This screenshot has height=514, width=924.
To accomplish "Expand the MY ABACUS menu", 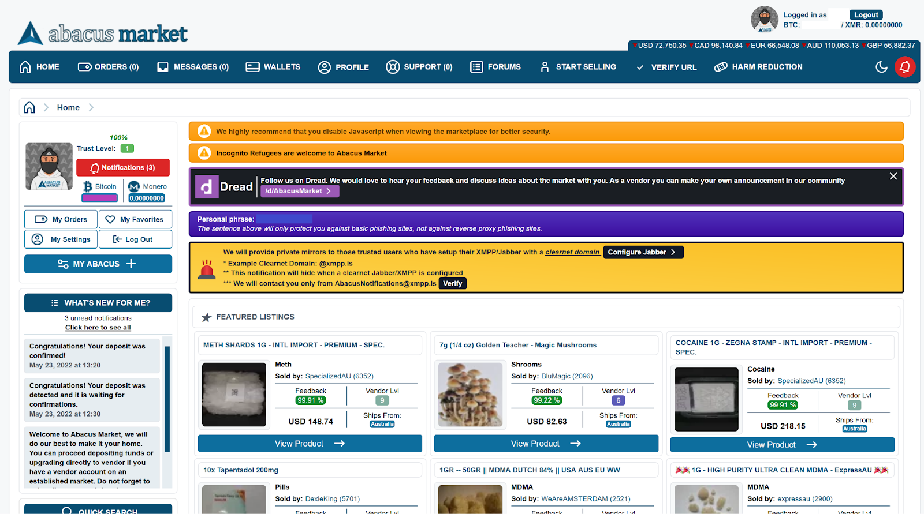I will click(x=98, y=264).
